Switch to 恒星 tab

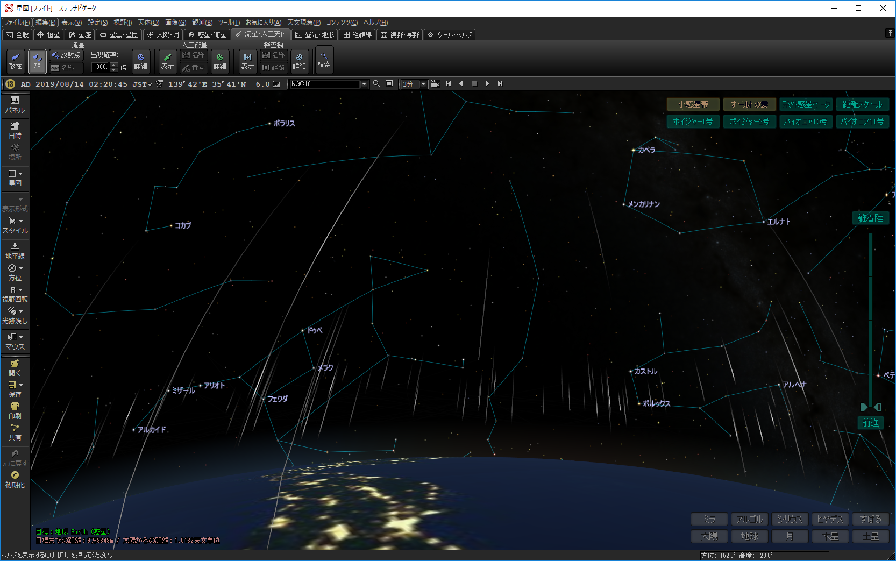(x=48, y=34)
